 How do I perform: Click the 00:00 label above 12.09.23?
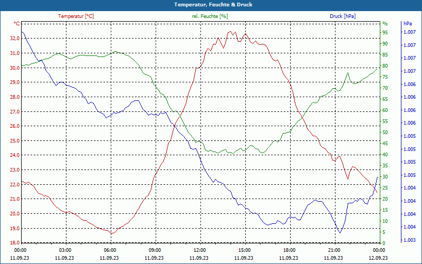(x=379, y=250)
